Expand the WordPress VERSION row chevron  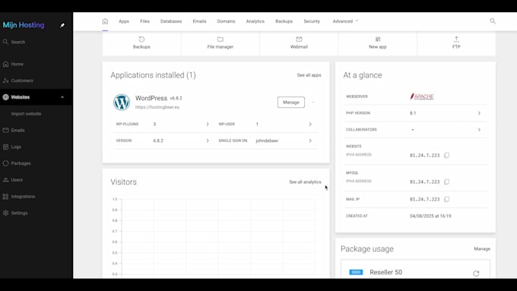click(x=208, y=141)
